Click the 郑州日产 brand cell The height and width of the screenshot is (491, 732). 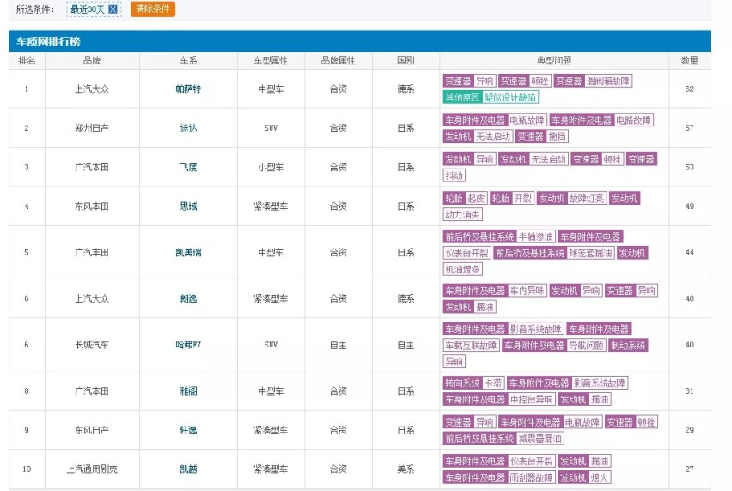point(92,128)
